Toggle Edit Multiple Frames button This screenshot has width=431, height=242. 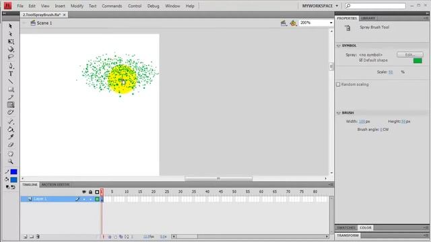(x=121, y=237)
